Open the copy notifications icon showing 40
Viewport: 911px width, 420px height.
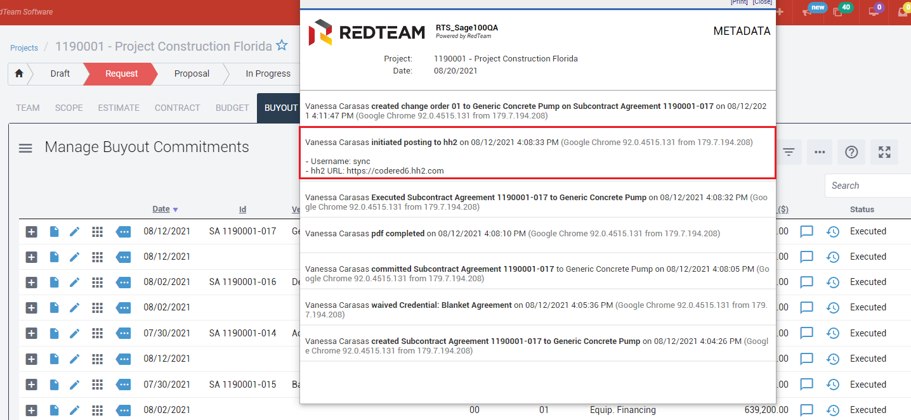(839, 11)
